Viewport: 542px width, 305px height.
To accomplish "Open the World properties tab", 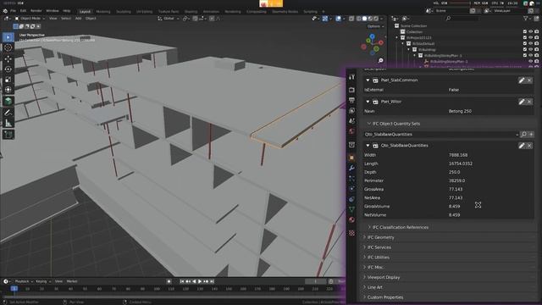I will [x=351, y=131].
